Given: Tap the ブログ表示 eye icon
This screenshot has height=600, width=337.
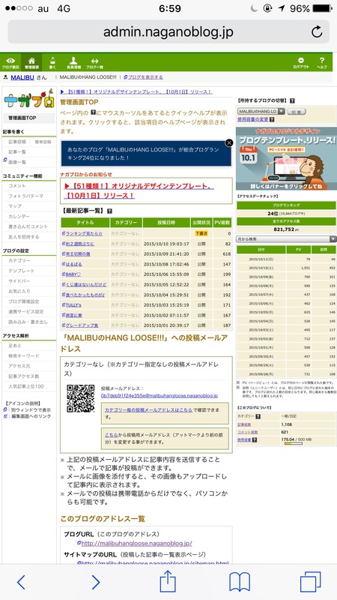Looking at the screenshot, I should point(10,62).
